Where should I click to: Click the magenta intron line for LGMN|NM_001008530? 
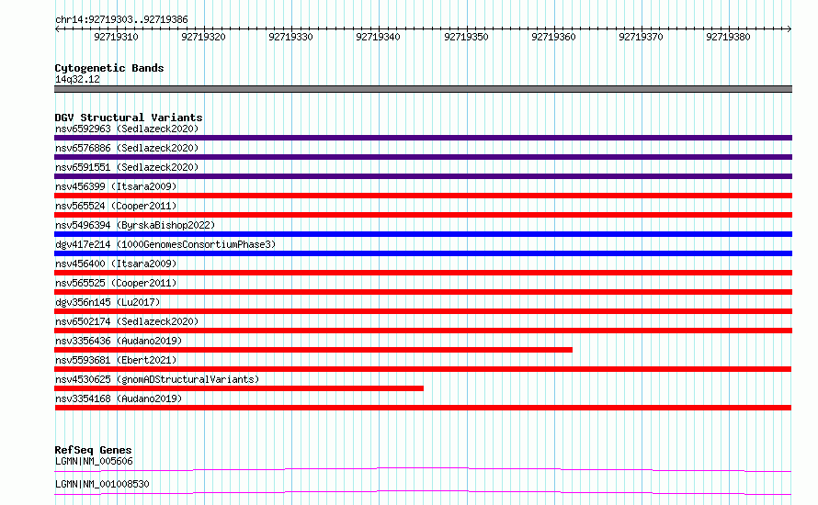pyautogui.click(x=423, y=492)
